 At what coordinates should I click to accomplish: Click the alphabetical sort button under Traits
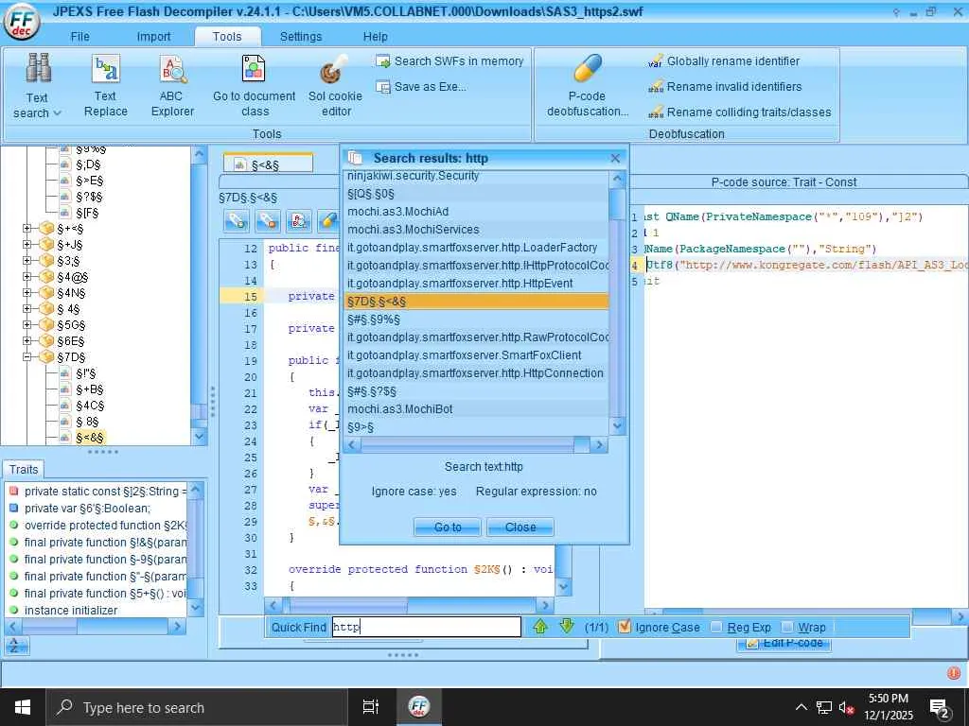pyautogui.click(x=16, y=646)
